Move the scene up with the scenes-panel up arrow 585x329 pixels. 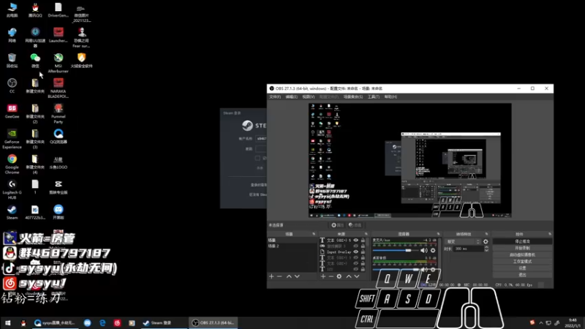tap(289, 276)
